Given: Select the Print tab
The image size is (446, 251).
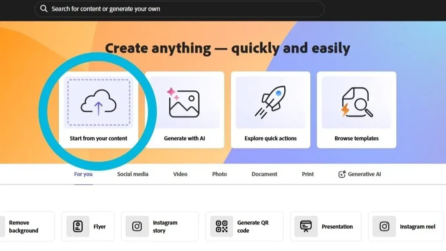Looking at the screenshot, I should (x=308, y=174).
